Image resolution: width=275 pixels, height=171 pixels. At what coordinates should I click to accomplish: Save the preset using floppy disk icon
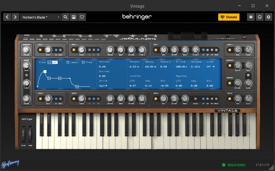(x=74, y=17)
